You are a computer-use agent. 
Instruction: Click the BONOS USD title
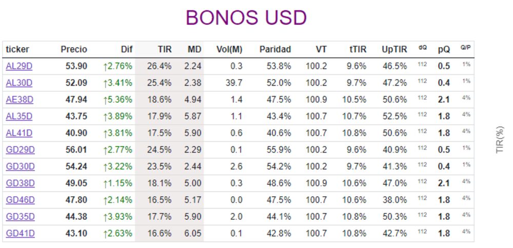click(x=246, y=18)
